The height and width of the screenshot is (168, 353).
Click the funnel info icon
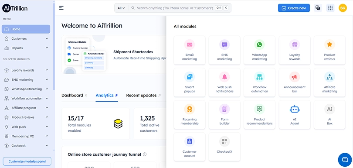(x=145, y=154)
